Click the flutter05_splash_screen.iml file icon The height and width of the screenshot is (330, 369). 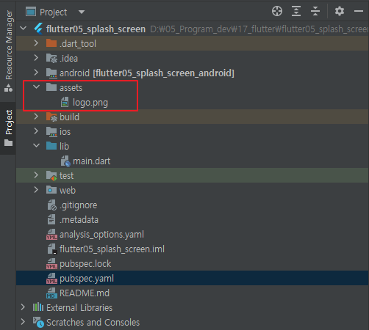pyautogui.click(x=52, y=249)
